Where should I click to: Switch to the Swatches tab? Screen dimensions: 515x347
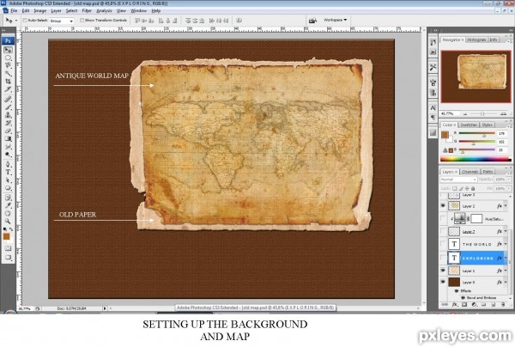pyautogui.click(x=469, y=125)
